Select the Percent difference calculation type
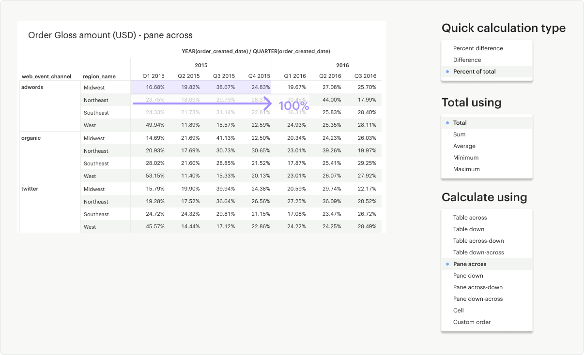The width and height of the screenshot is (584, 355). click(x=477, y=48)
